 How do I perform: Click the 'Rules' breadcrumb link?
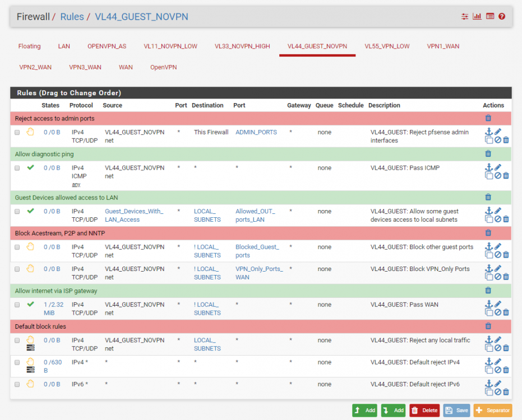pos(72,17)
